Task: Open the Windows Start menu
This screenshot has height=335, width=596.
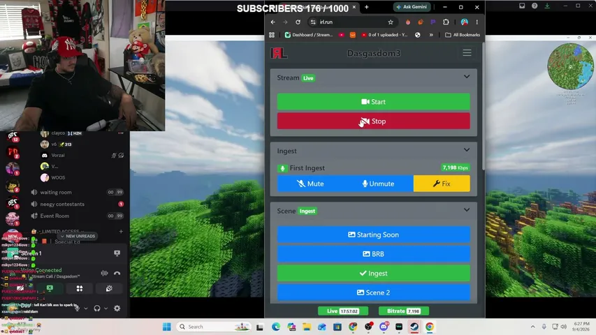Action: pyautogui.click(x=166, y=327)
